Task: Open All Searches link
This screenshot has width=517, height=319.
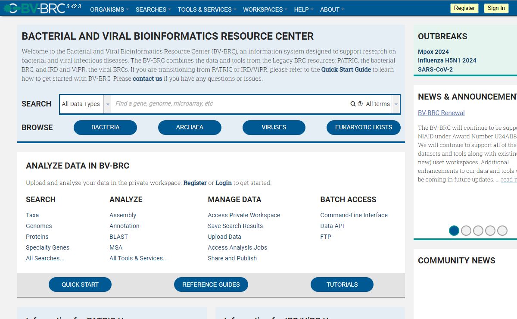Action: tap(45, 258)
